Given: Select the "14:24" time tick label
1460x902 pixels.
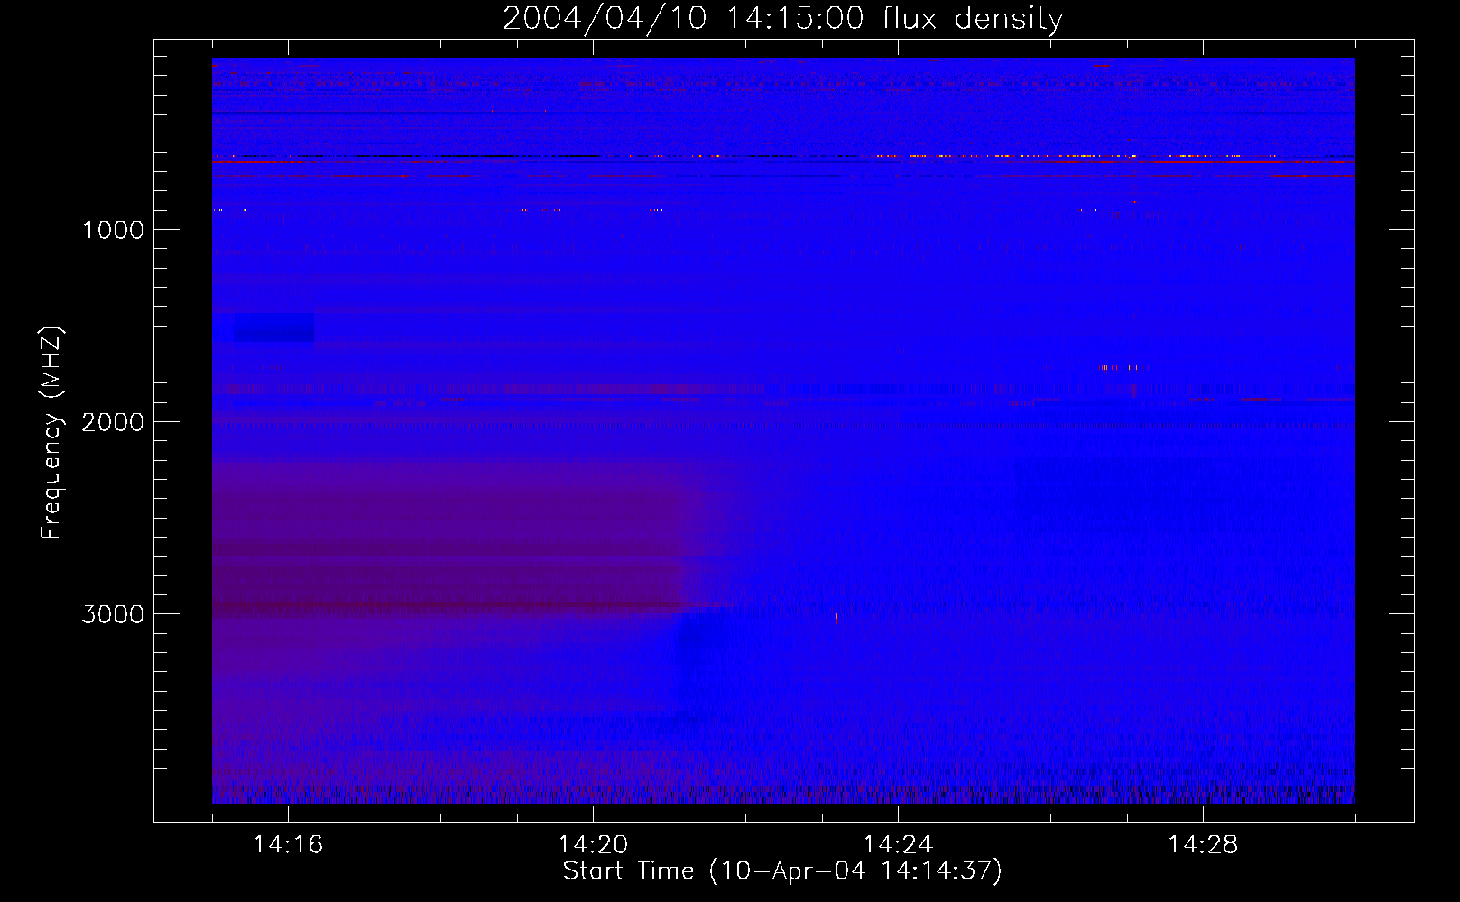Looking at the screenshot, I should [x=898, y=844].
